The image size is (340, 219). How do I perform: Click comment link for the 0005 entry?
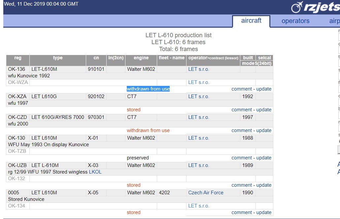click(242, 213)
